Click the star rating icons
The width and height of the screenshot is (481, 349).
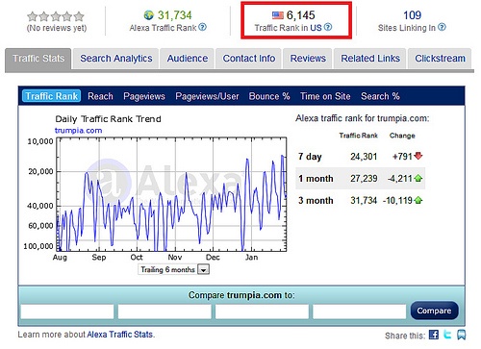coord(56,16)
